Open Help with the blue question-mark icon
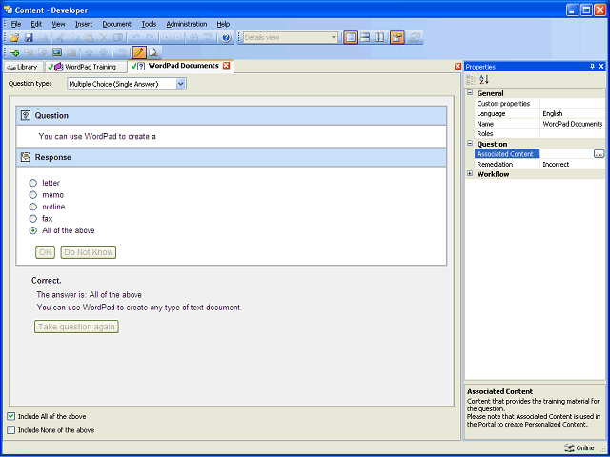 (x=227, y=38)
